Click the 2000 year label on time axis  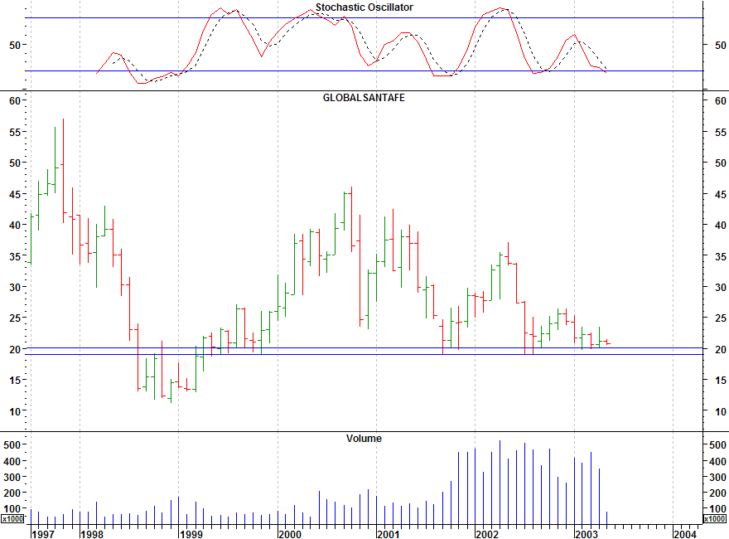point(290,534)
